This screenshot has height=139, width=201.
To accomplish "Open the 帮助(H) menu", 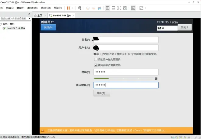I will 58,8.
